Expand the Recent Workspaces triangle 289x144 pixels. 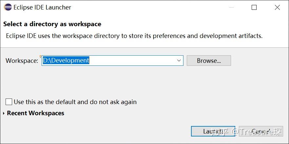[x=4, y=113]
